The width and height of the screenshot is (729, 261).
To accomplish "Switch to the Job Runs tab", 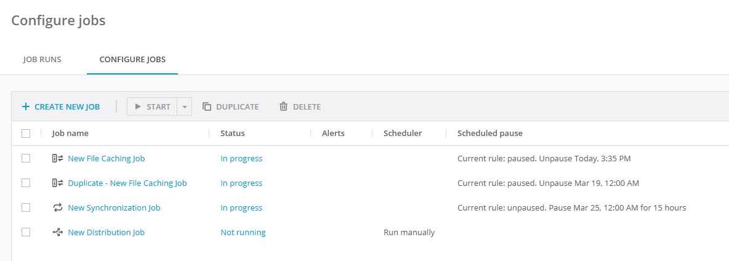I will [42, 60].
